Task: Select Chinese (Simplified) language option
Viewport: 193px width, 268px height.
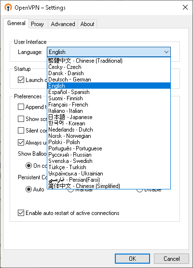Action: 109,186
